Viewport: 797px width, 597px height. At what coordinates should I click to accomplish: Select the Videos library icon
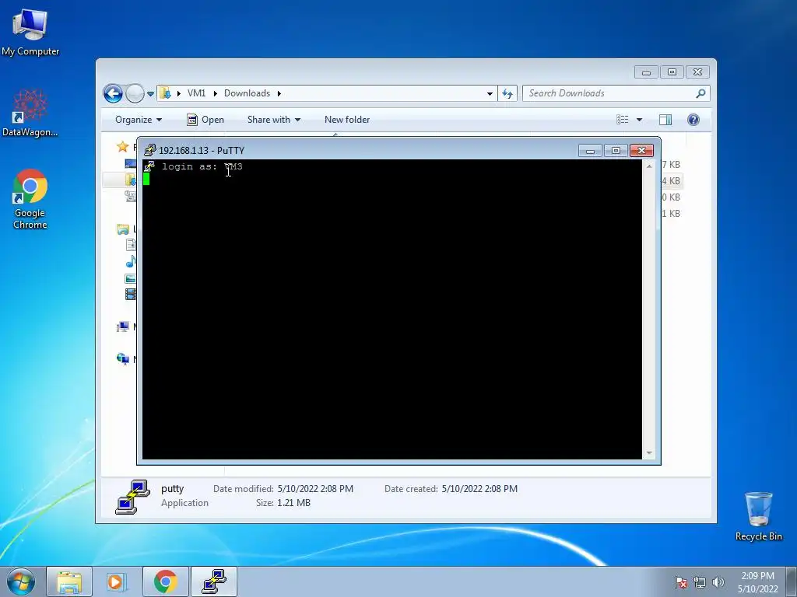coord(131,295)
